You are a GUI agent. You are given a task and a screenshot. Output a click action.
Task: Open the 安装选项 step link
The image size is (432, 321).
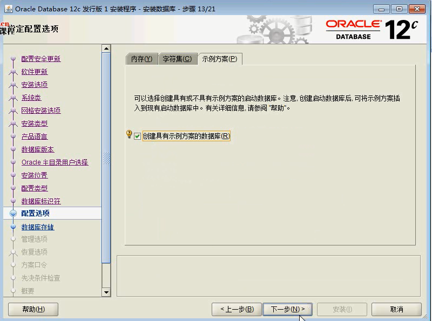(x=35, y=85)
